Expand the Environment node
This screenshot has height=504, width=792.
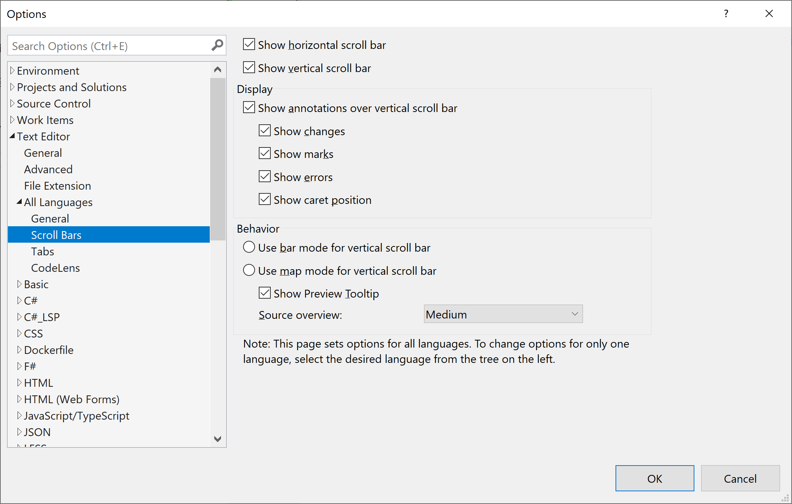(12, 71)
